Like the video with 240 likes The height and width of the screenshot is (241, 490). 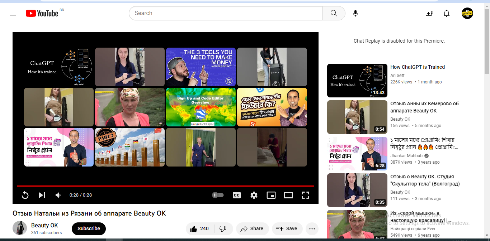click(200, 229)
